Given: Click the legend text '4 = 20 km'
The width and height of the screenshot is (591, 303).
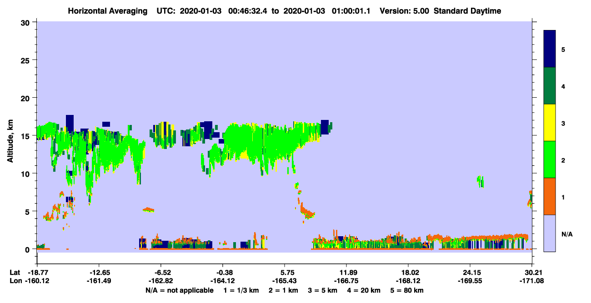Looking at the screenshot, I should point(364,290).
